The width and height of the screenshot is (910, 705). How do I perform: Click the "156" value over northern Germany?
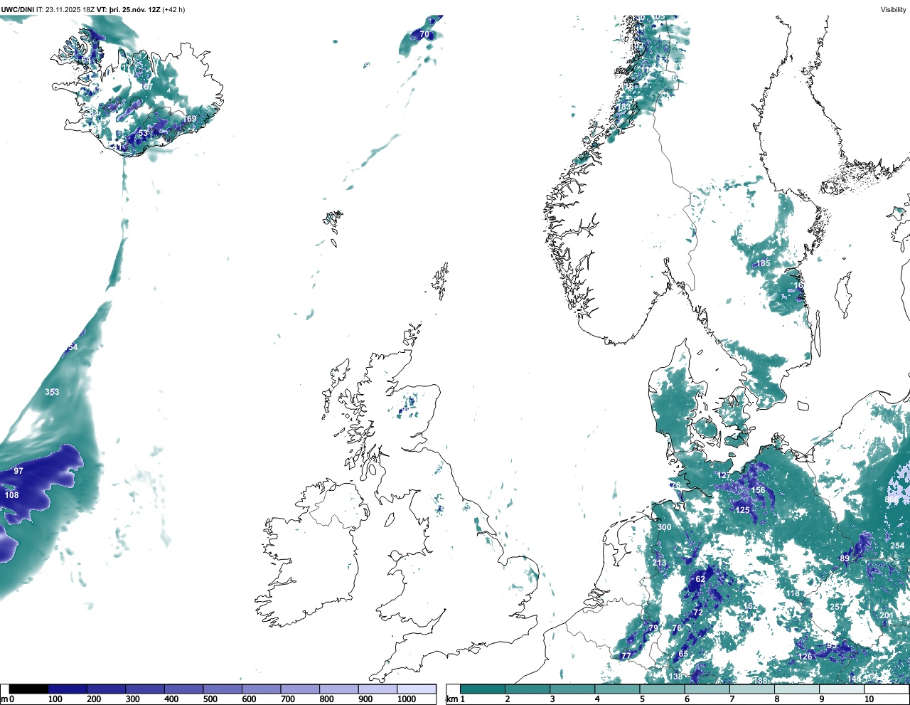759,490
